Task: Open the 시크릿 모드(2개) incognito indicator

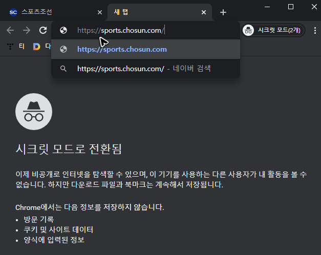Action: (273, 30)
